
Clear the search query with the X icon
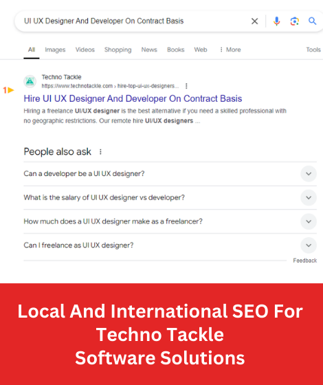tap(254, 21)
